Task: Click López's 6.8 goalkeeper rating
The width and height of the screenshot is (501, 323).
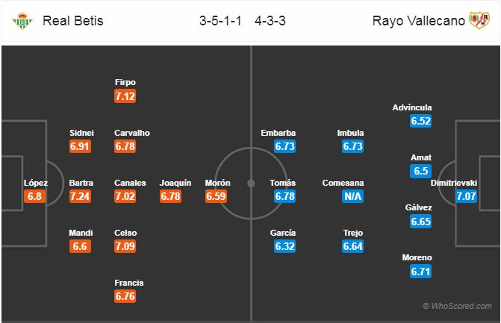Action: [x=35, y=197]
